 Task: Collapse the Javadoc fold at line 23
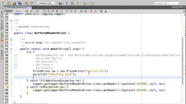coord(11,39)
